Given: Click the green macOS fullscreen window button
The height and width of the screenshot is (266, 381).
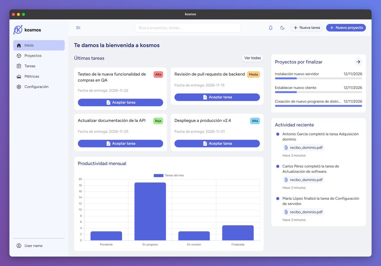Looking at the screenshot, I should pyautogui.click(x=23, y=14).
